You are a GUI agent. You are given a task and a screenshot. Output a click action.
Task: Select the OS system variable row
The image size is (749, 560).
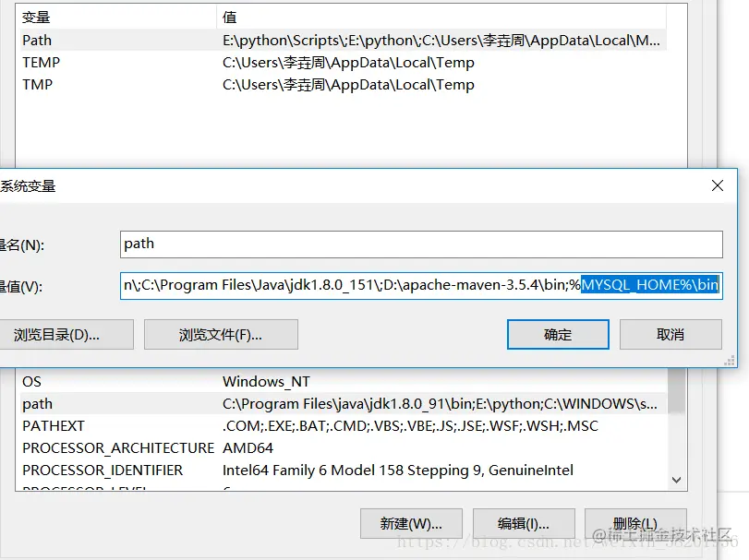pyautogui.click(x=343, y=382)
